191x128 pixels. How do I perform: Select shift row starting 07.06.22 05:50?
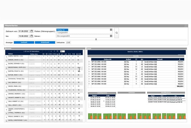click(x=102, y=100)
